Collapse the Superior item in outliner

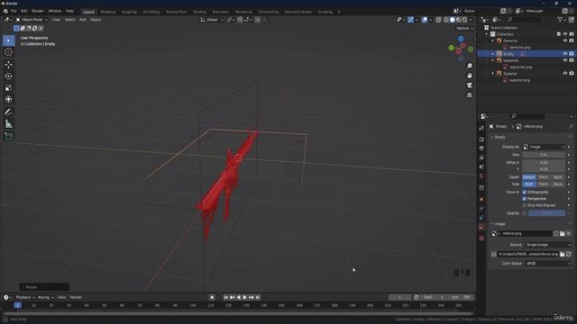click(493, 74)
